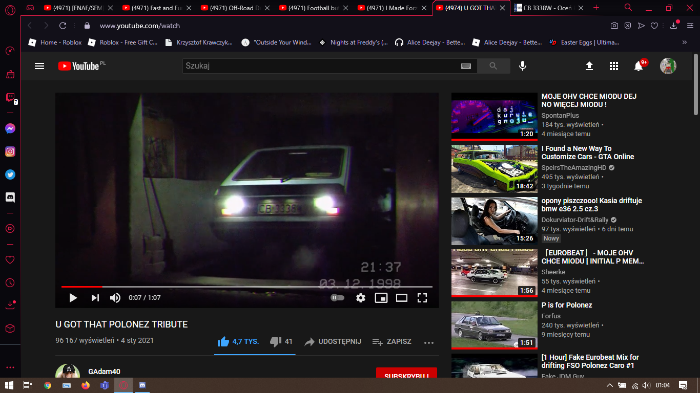The image size is (700, 393).
Task: Expand the Opera sidebar three-dots menu
Action: click(x=10, y=367)
